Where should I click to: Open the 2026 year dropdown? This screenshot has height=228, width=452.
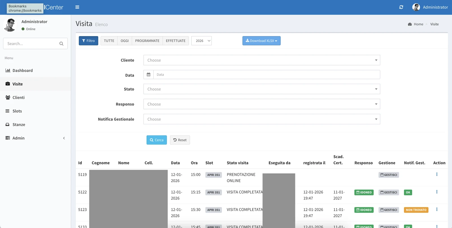point(201,41)
